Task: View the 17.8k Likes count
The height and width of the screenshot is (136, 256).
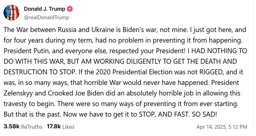Action: pos(54,126)
